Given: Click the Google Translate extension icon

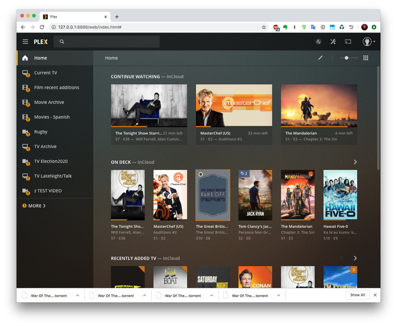Looking at the screenshot, I should (x=313, y=27).
